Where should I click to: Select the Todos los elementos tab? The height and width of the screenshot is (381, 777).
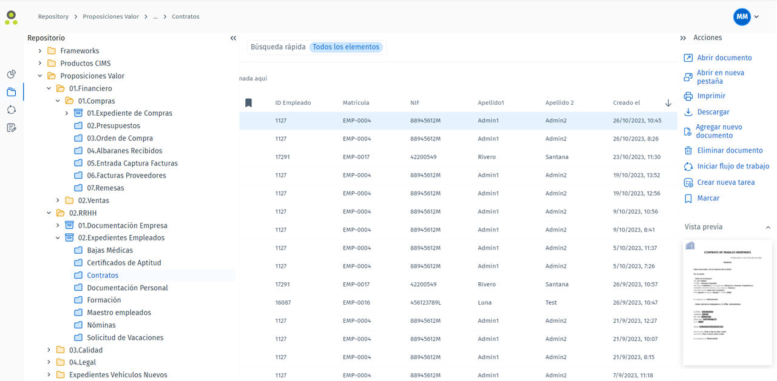click(x=345, y=47)
